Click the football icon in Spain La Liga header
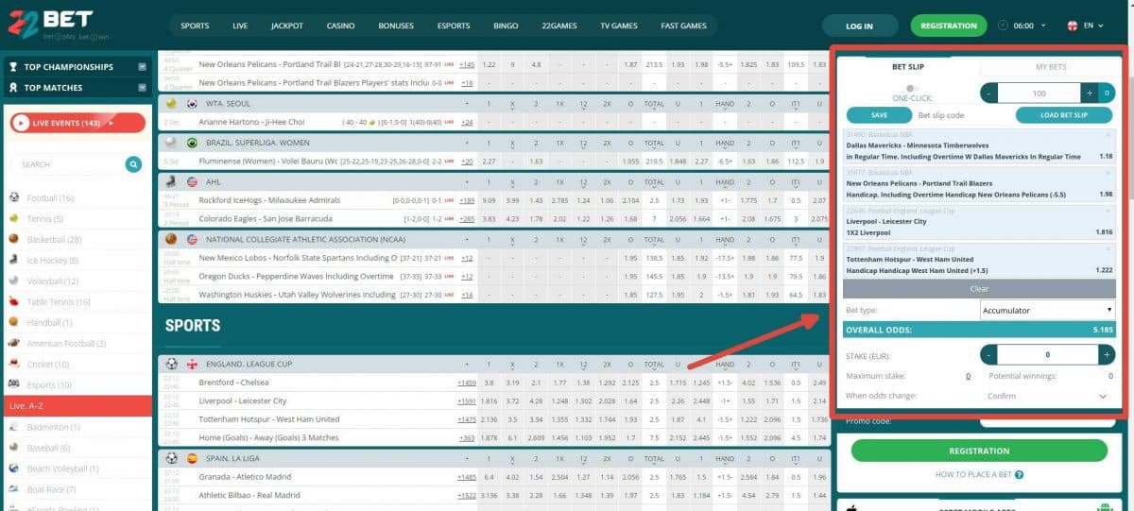The image size is (1134, 511). (x=171, y=457)
